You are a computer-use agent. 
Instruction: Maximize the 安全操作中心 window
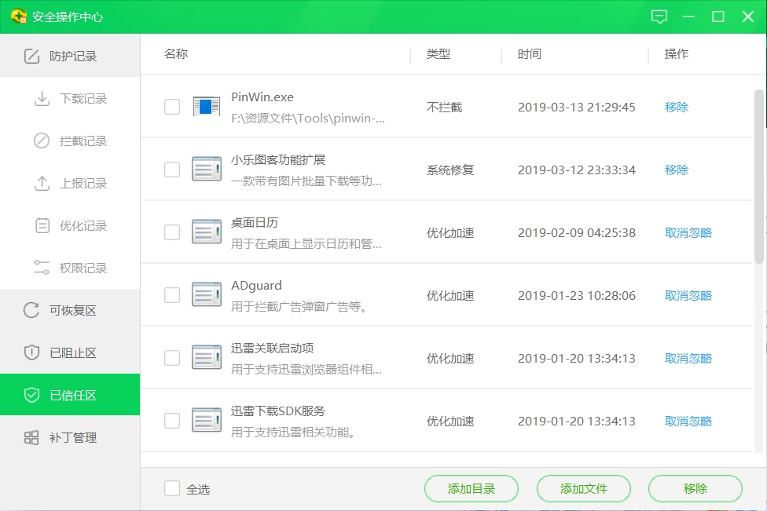[718, 17]
